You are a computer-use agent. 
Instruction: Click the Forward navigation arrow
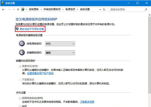click(x=9, y=10)
